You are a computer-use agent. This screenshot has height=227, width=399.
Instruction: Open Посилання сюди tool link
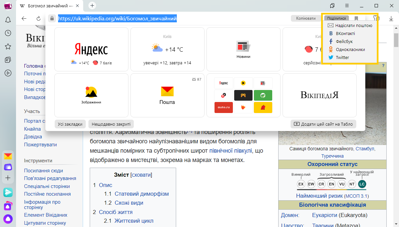(43, 171)
